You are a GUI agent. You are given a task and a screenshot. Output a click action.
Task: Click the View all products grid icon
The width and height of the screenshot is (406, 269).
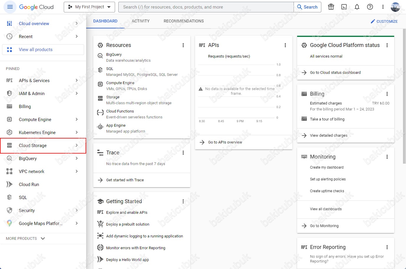9,50
